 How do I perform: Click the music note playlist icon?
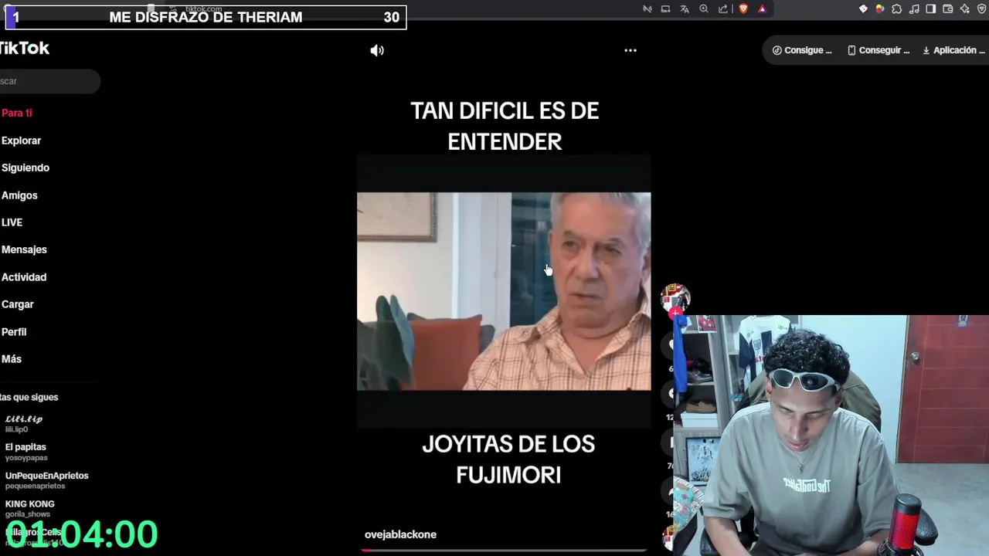click(x=915, y=9)
